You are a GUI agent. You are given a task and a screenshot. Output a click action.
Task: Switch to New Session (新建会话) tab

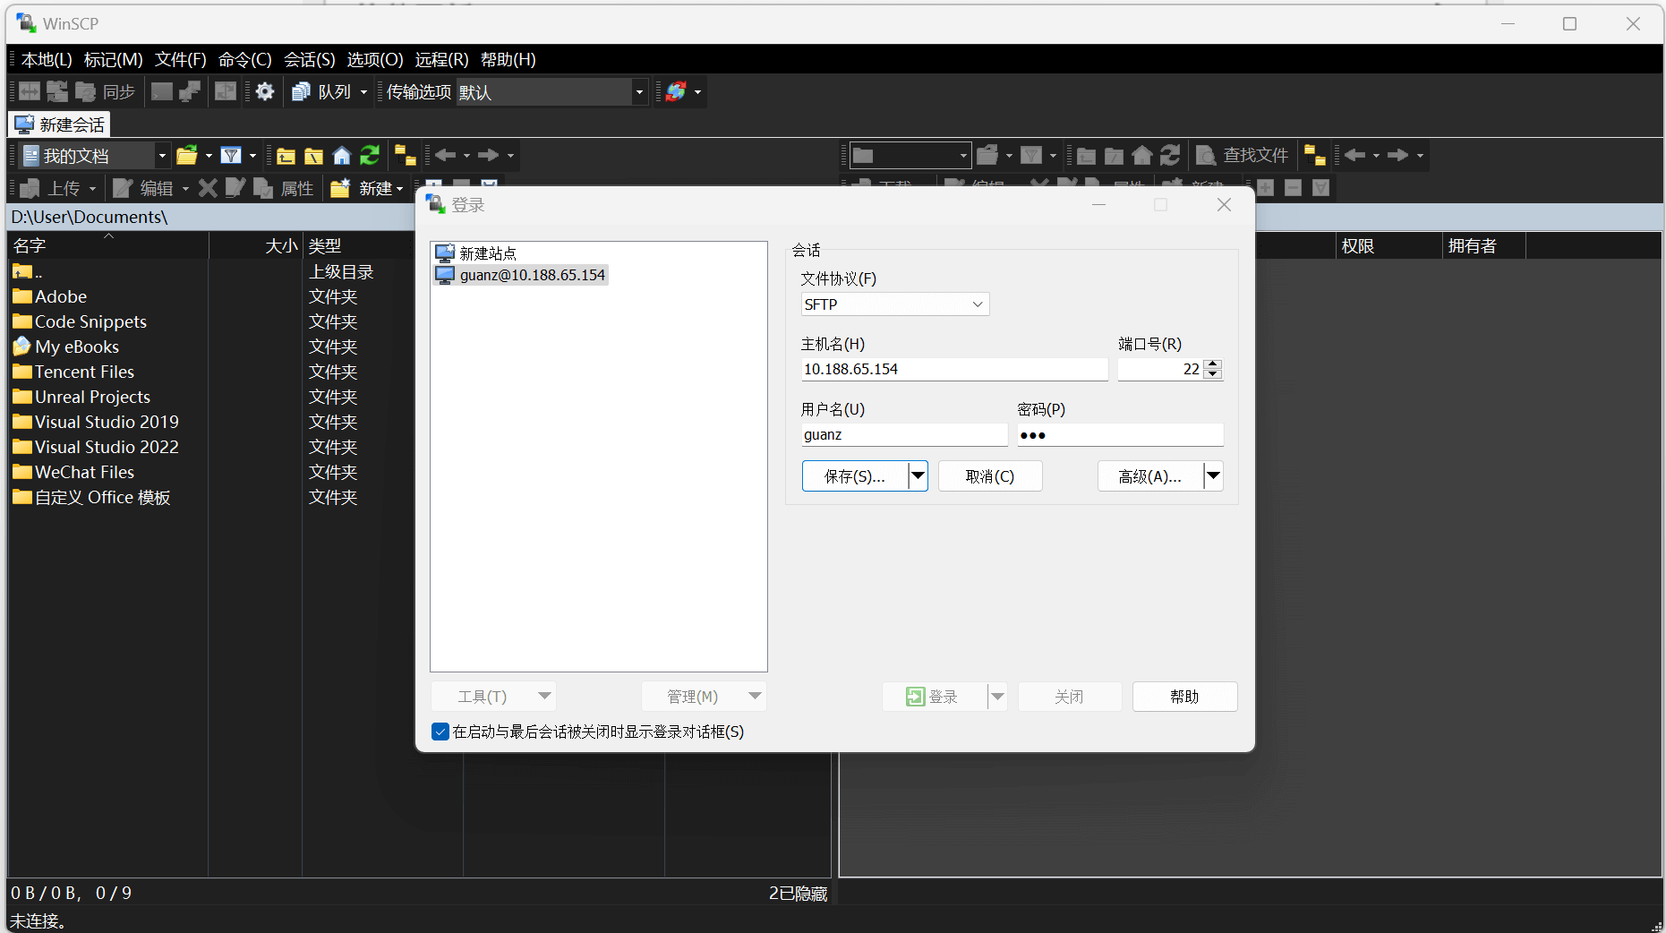[x=59, y=124]
